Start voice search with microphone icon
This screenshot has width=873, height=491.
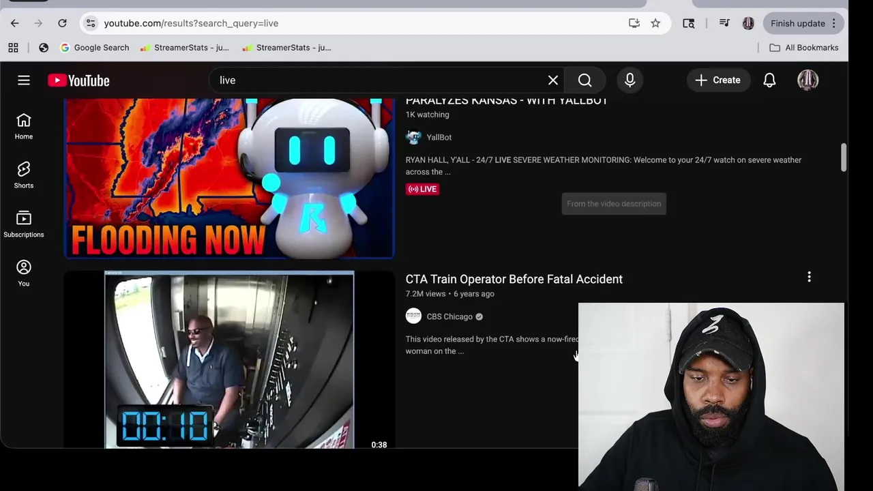[630, 80]
